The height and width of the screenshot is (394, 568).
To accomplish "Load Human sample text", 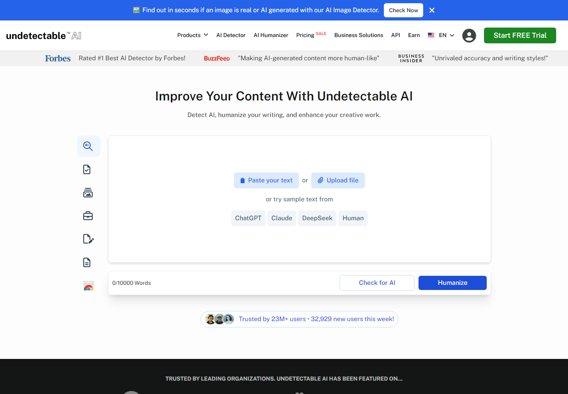I will [353, 218].
